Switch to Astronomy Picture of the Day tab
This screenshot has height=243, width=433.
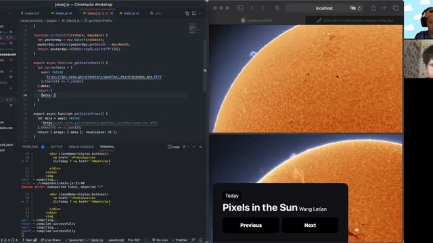point(355,20)
